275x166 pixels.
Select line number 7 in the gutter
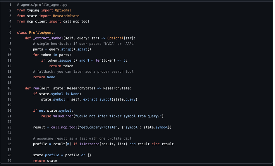pos(10,38)
